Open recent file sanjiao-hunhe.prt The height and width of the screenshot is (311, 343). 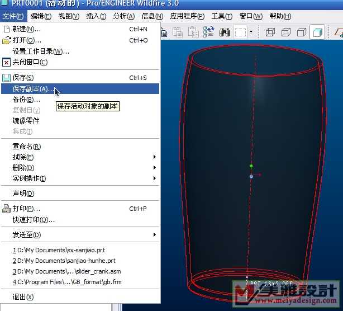click(80, 261)
